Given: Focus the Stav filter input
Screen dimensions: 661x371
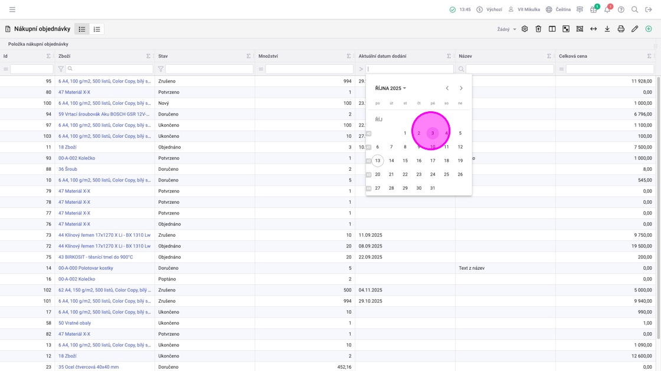Looking at the screenshot, I should [209, 69].
